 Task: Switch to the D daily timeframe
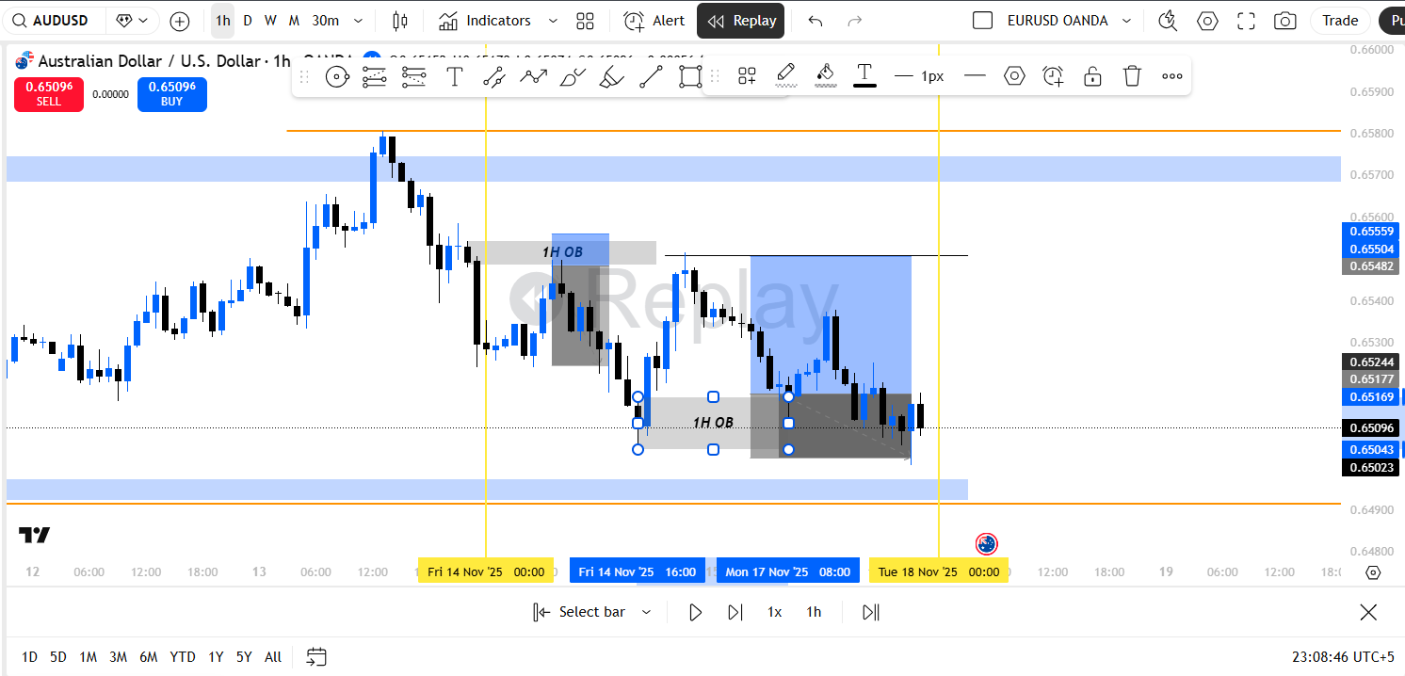point(248,21)
